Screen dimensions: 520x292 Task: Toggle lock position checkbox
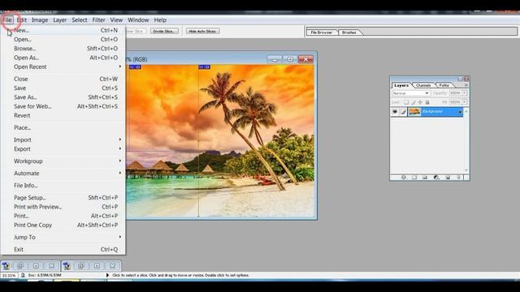point(420,102)
